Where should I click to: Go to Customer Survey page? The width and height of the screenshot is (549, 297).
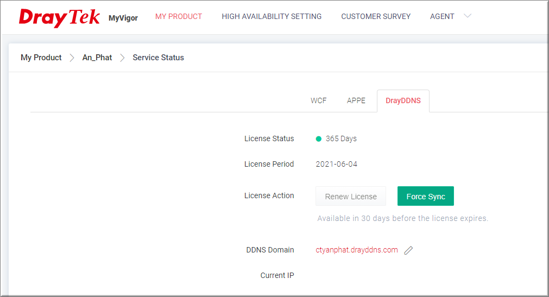tap(376, 17)
